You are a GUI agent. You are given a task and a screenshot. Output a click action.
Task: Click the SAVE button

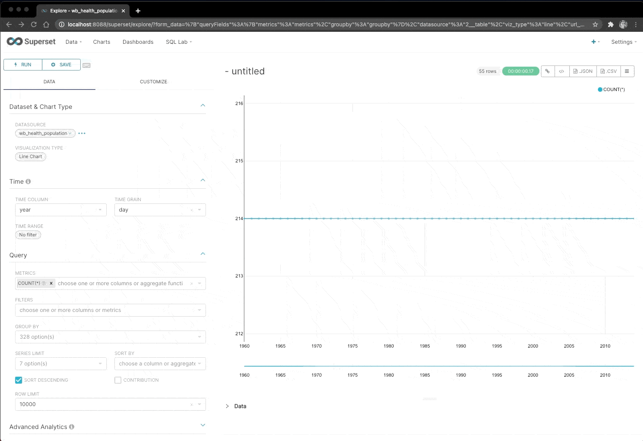[x=61, y=65]
